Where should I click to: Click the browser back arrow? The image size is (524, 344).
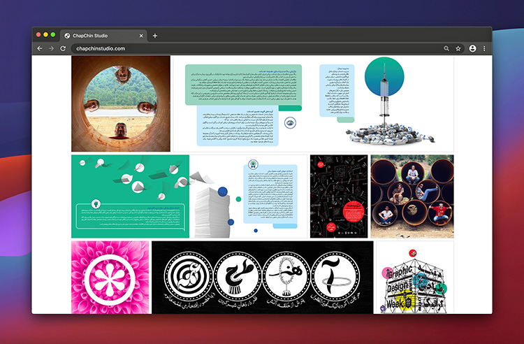[39, 48]
